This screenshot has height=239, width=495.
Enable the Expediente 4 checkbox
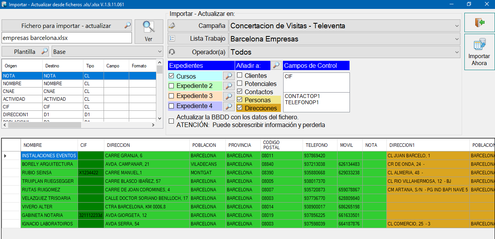click(171, 106)
